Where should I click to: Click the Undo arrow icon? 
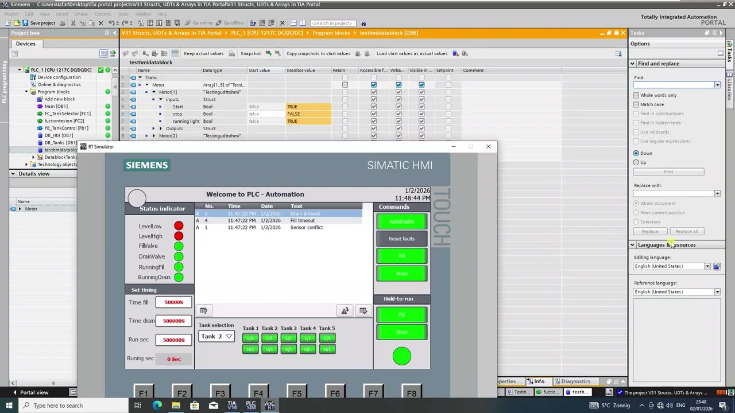coord(111,23)
